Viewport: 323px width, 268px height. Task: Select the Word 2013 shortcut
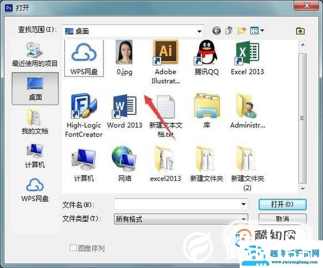[124, 112]
